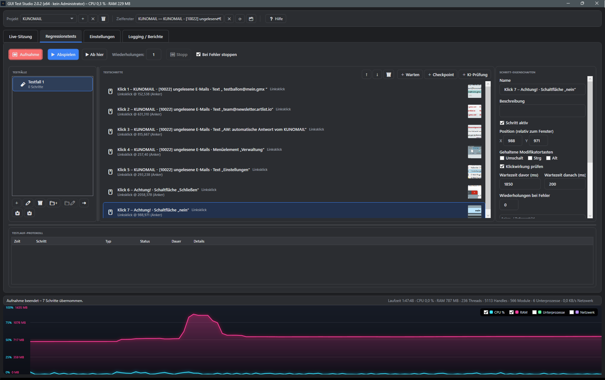Close project with X icon next to plus
605x380 pixels.
point(93,19)
